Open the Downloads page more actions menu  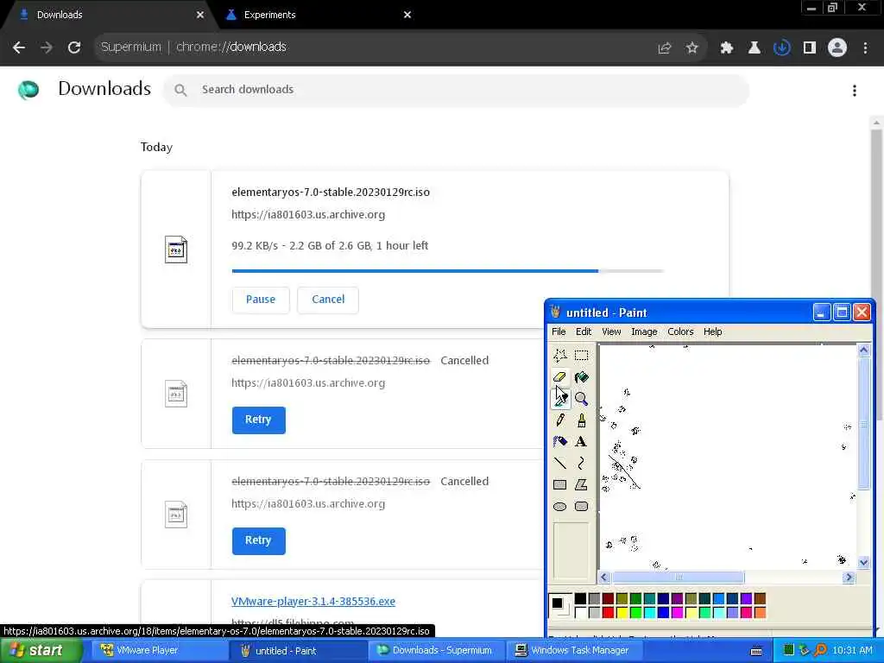pyautogui.click(x=855, y=90)
